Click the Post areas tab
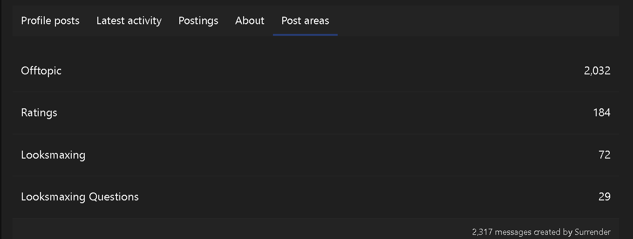The height and width of the screenshot is (239, 633). tap(305, 21)
